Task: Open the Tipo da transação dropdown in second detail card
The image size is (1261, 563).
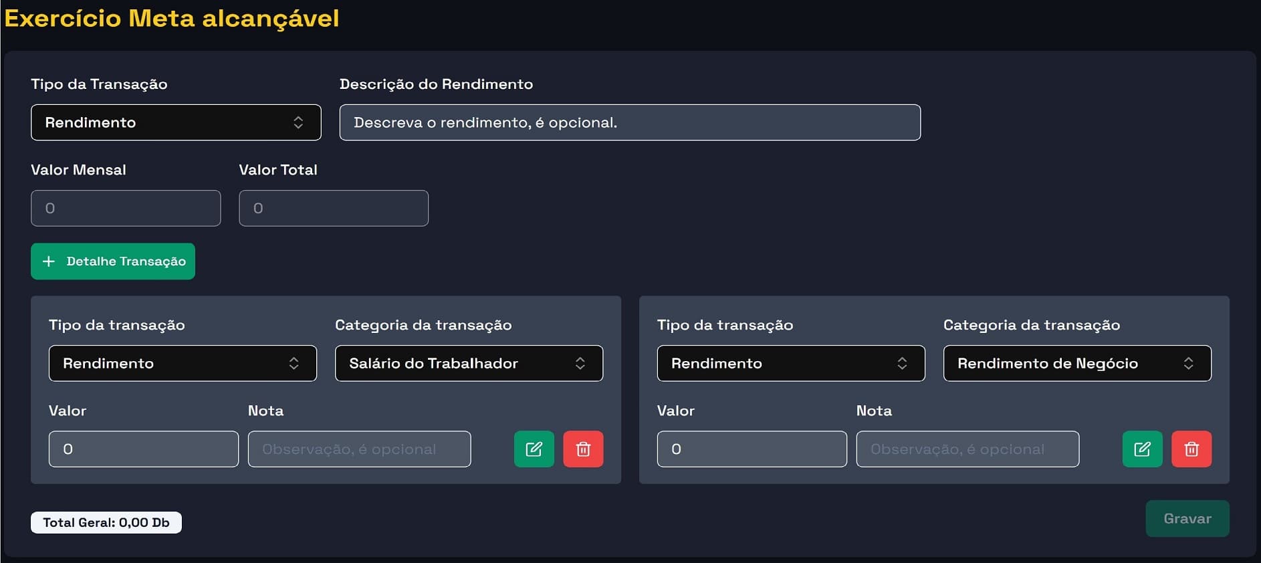Action: [x=790, y=363]
